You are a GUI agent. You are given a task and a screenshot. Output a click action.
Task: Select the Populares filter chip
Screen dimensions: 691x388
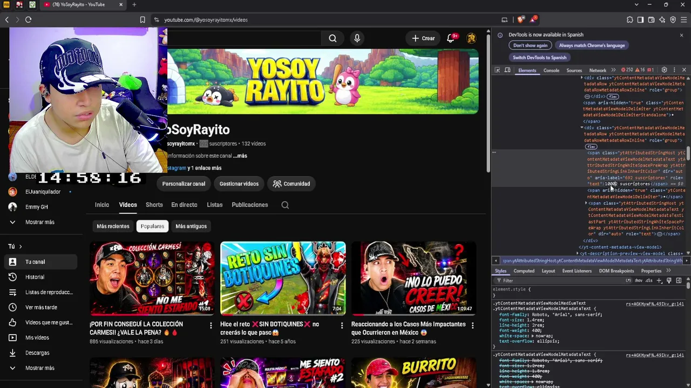coord(152,226)
